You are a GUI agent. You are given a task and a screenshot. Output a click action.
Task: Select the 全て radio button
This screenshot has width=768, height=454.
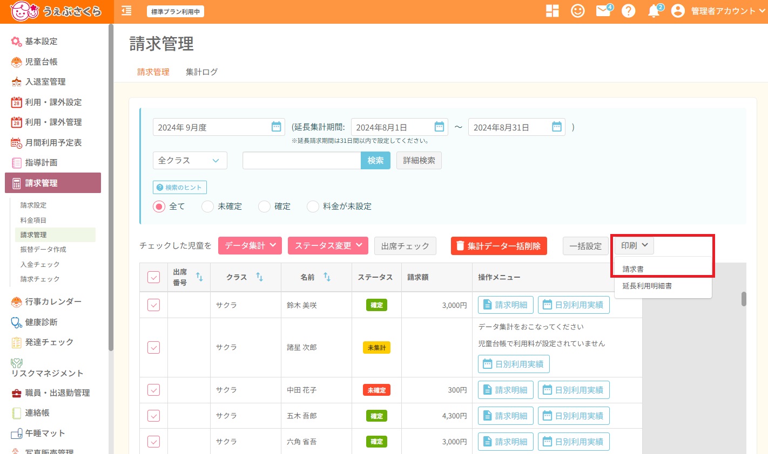(x=159, y=207)
